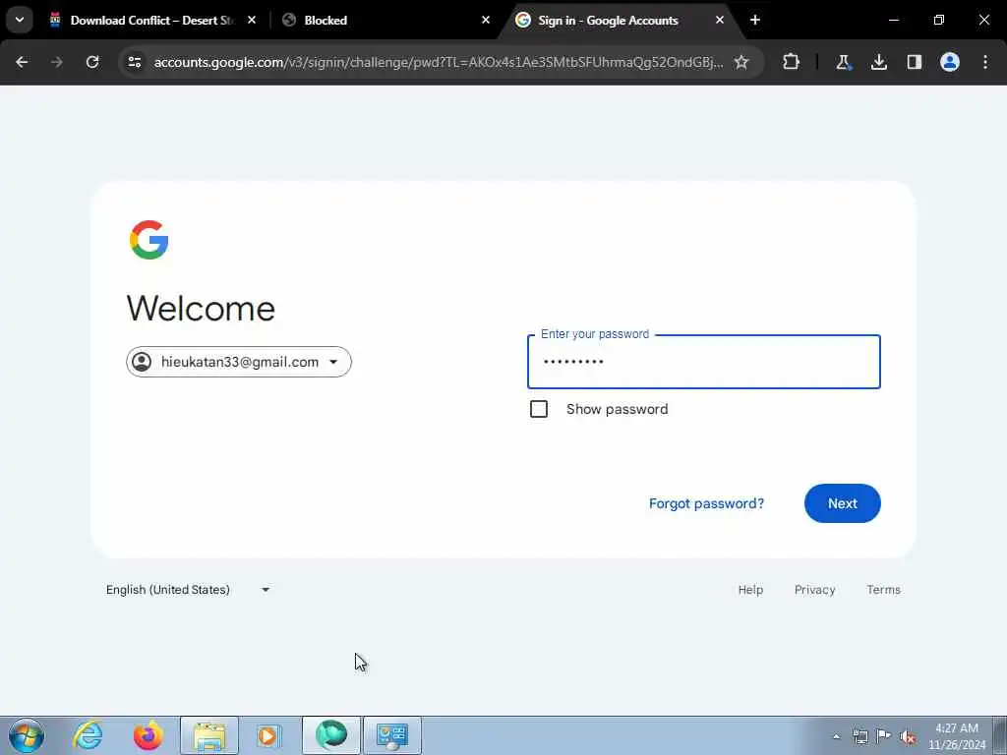The width and height of the screenshot is (1007, 755).
Task: Click the Show password label text
Action: 618,409
